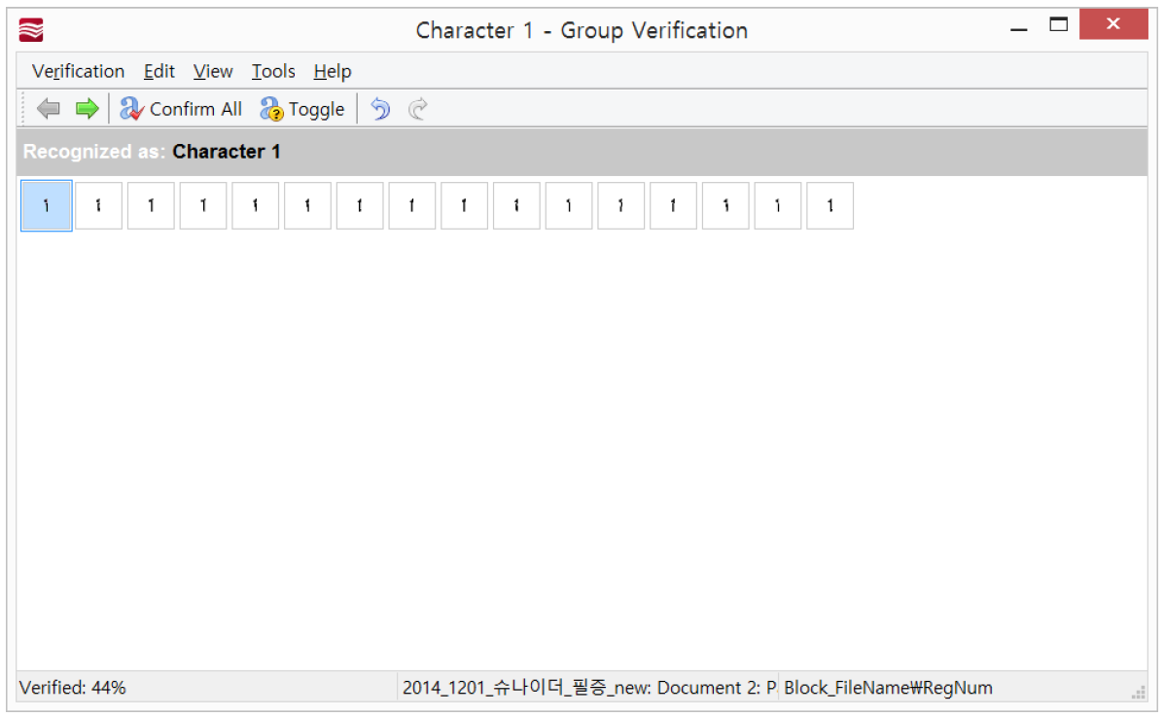This screenshot has width=1165, height=717.
Task: Click the 'Verified: 44%' status text
Action: 72,688
